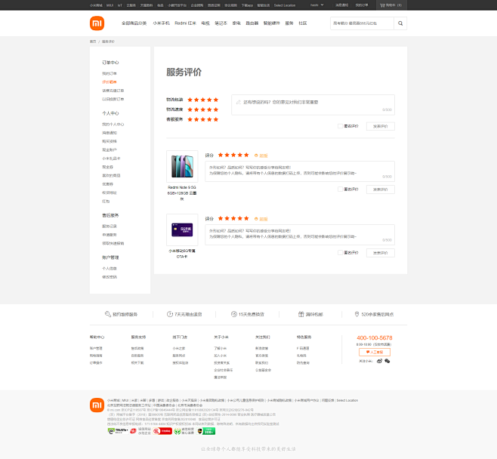Screen dimensions: 497x459
Task: Click the service comment text box
Action: (x=313, y=104)
